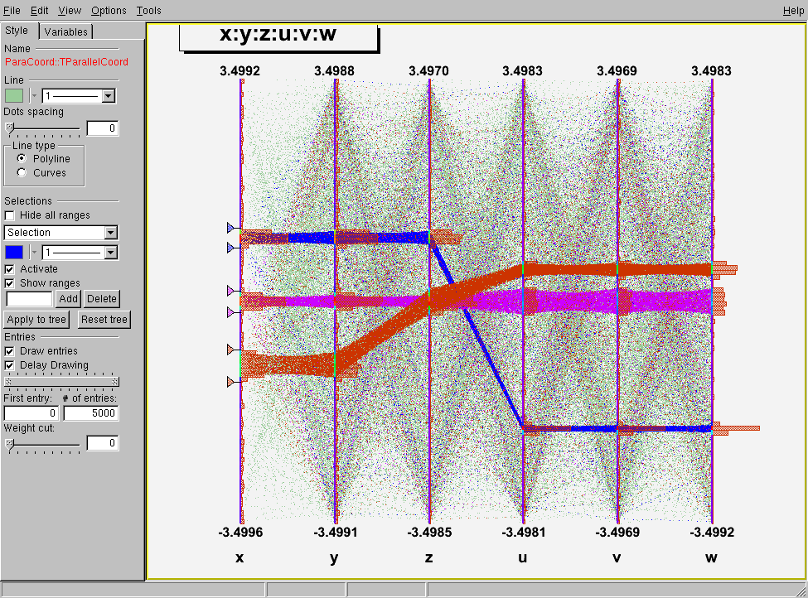Click the u axis minimum value -3.4981
The height and width of the screenshot is (598, 808).
(x=523, y=532)
